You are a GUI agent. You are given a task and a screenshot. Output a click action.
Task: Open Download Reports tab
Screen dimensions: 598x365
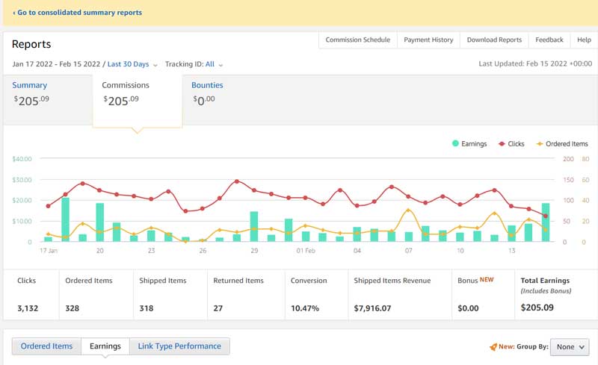[x=494, y=40]
